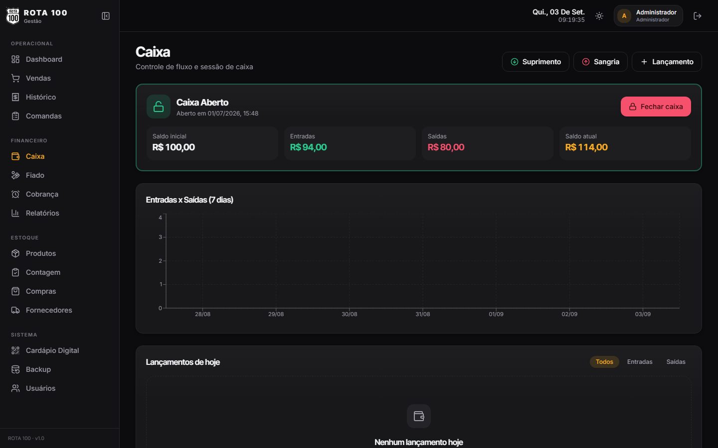Image resolution: width=718 pixels, height=448 pixels.
Task: Click the Backup database icon
Action: [15, 369]
